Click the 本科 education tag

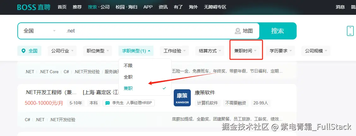tap(94, 103)
